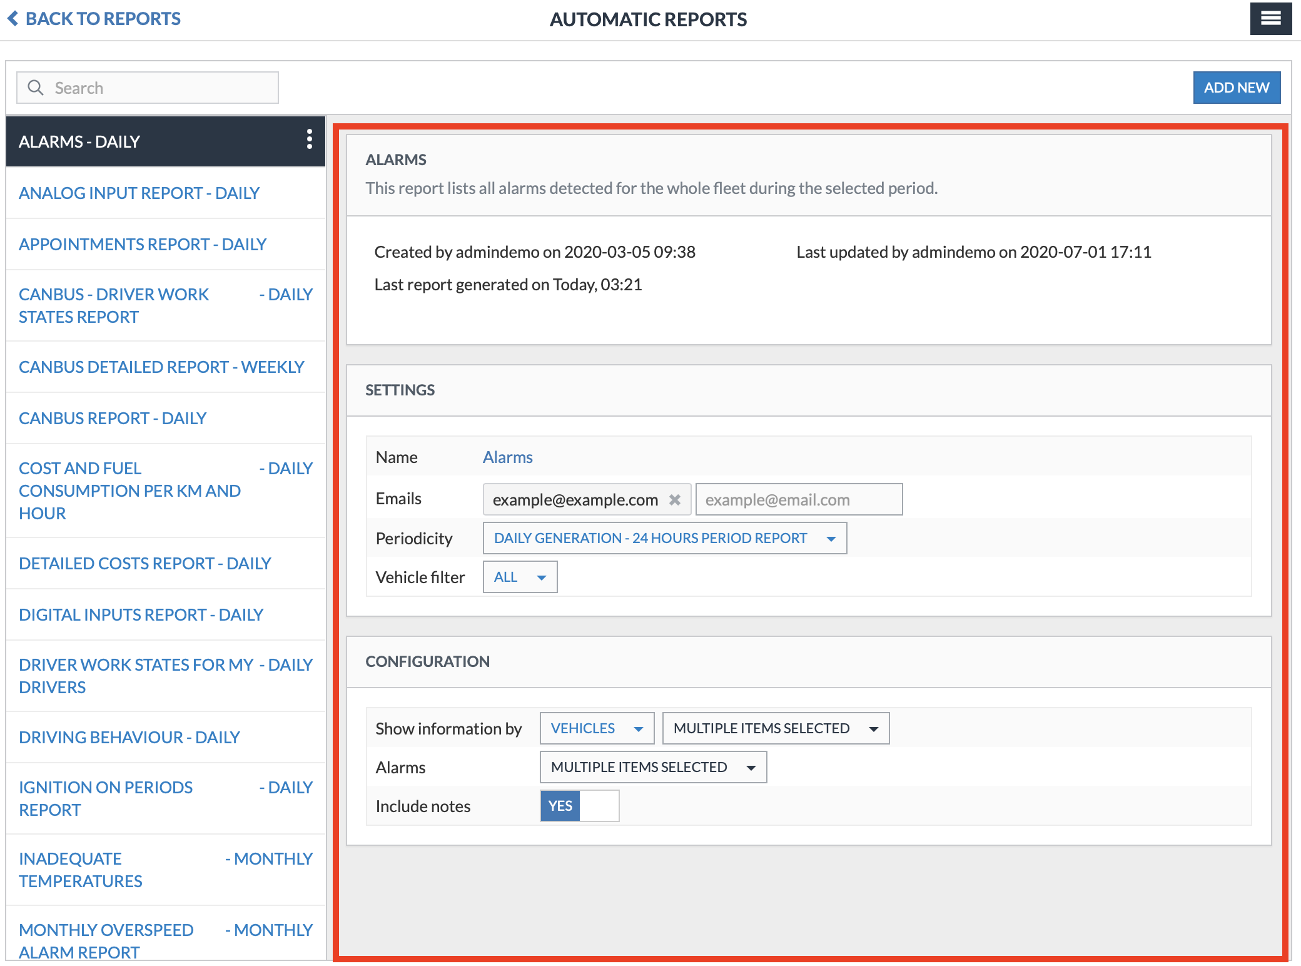
Task: Open Driving Behaviour - Daily report
Action: point(166,737)
